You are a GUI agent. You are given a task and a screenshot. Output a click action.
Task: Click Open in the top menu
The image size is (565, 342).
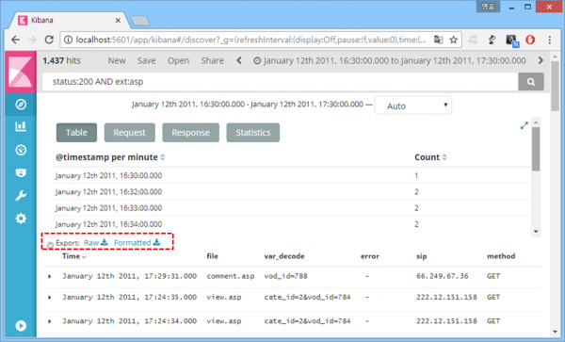tap(178, 60)
